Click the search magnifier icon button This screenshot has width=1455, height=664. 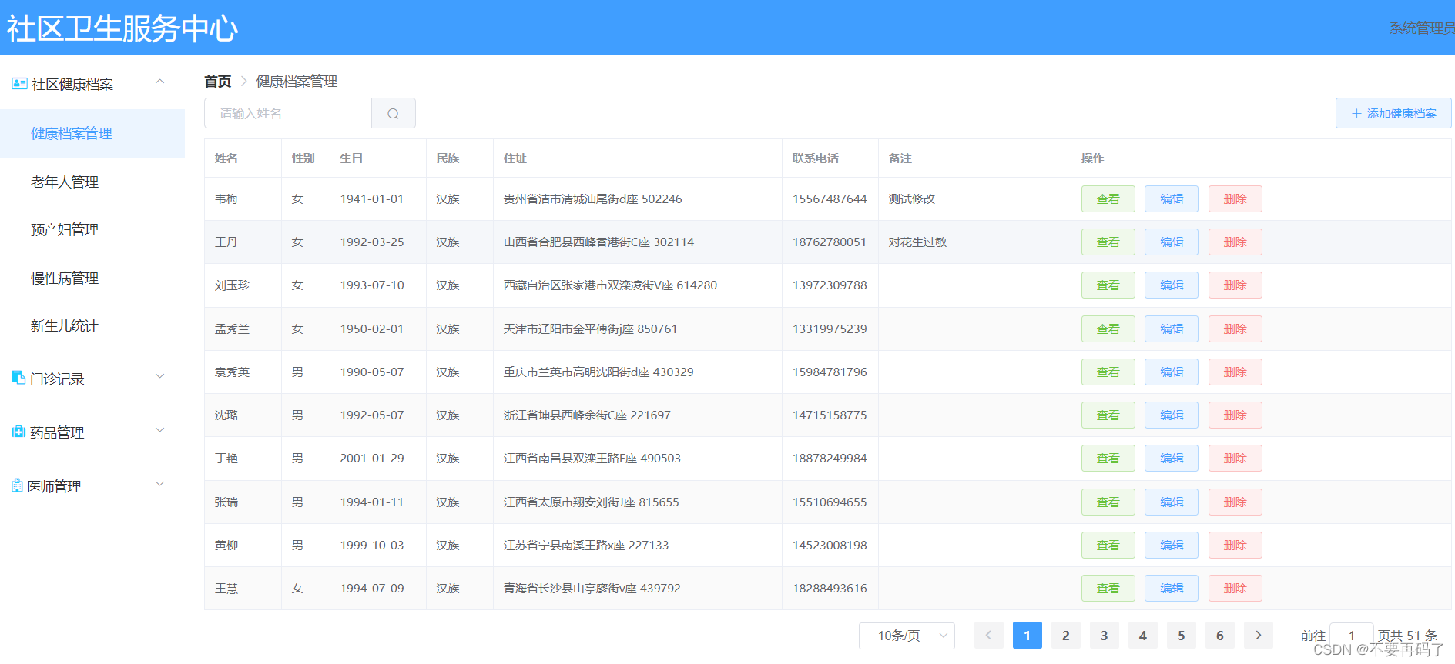point(394,113)
